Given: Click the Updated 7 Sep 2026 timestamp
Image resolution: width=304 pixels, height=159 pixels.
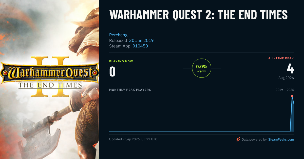Looking at the screenshot, I should 133,139.
